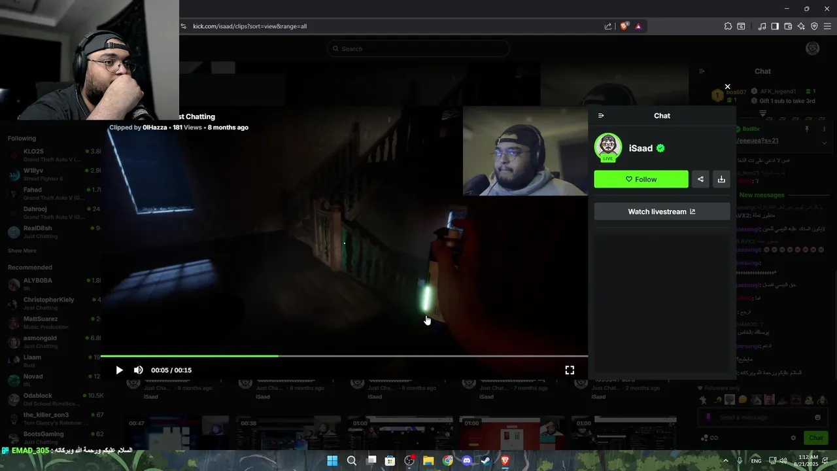837x471 pixels.
Task: Click the Kick search field
Action: [418, 48]
